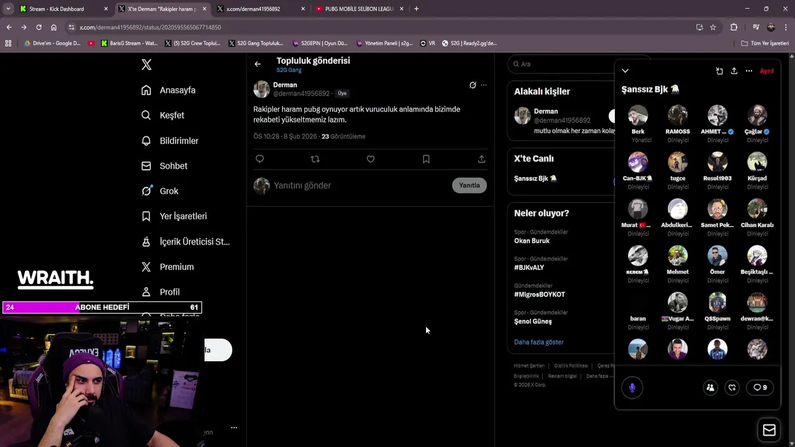Viewport: 795px width, 447px height.
Task: Switch to Kick Dashboard browser tab
Action: (62, 9)
